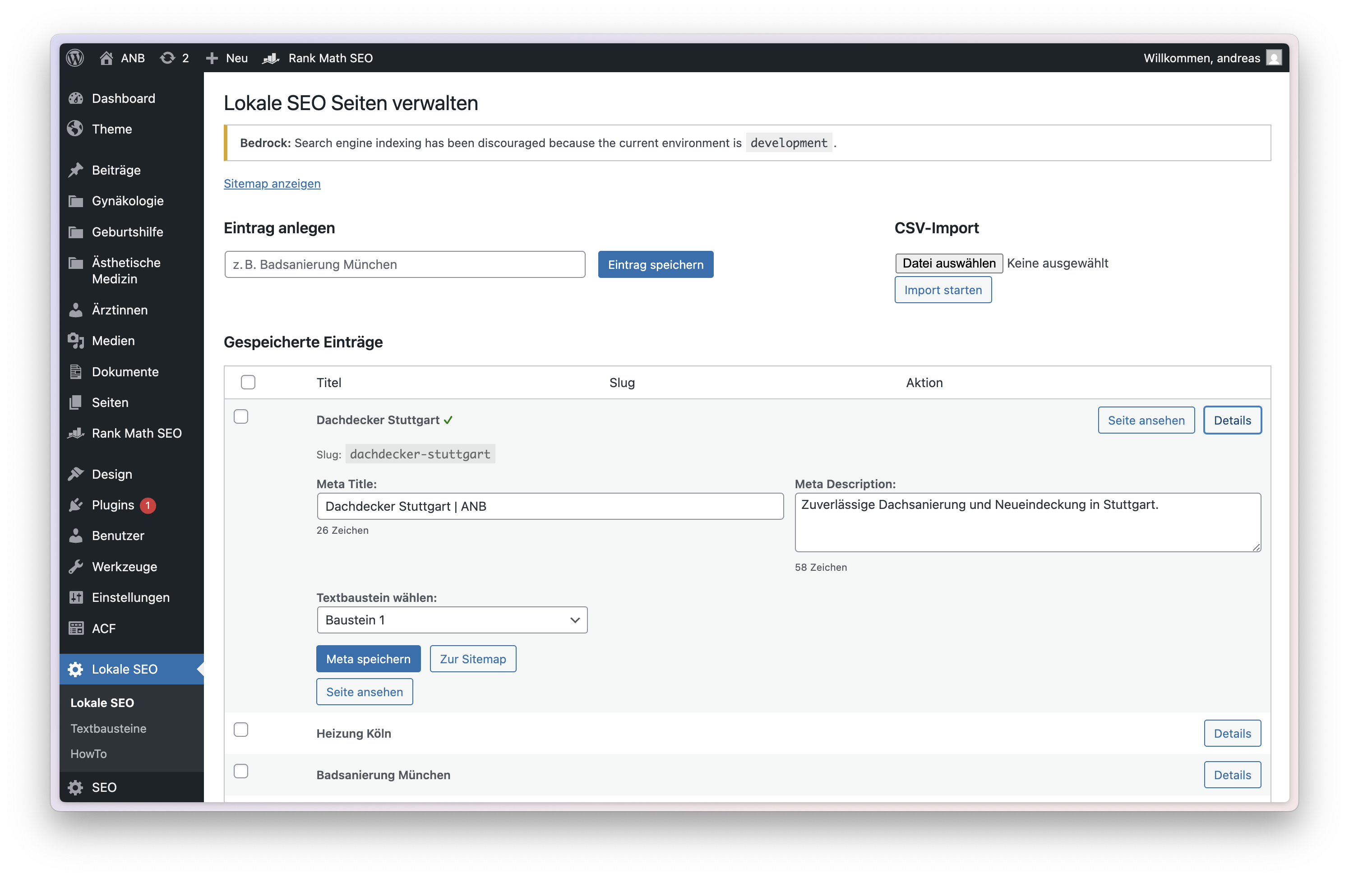Click the ANB home icon in admin bar

106,58
